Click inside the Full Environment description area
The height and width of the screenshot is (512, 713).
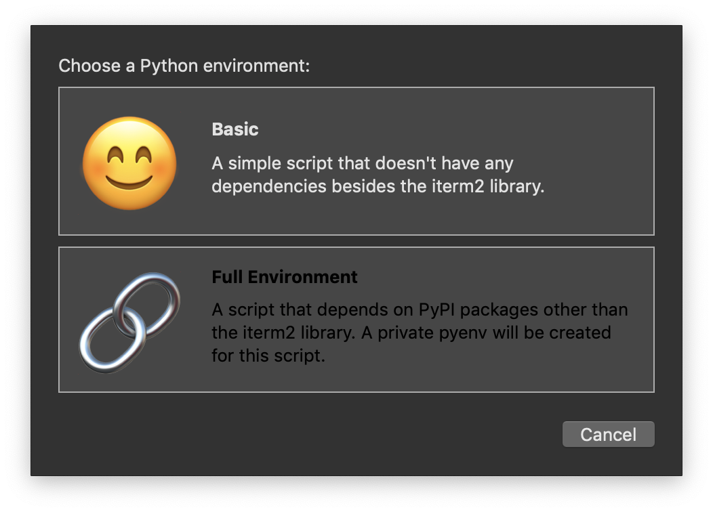coord(420,332)
